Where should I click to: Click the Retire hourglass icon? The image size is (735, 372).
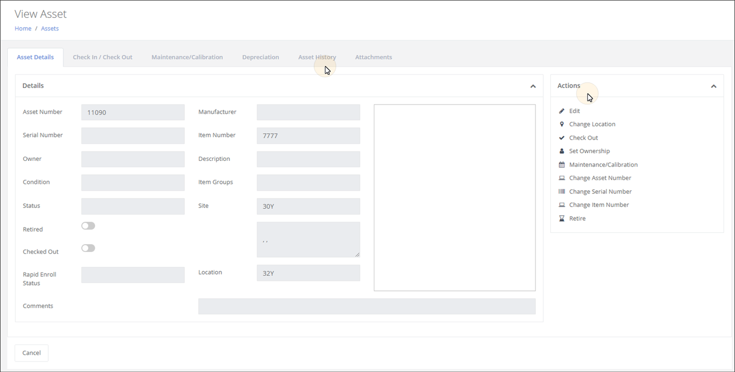562,218
